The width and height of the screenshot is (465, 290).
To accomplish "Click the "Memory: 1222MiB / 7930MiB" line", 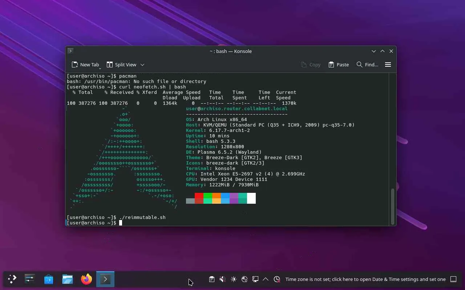I will (222, 185).
